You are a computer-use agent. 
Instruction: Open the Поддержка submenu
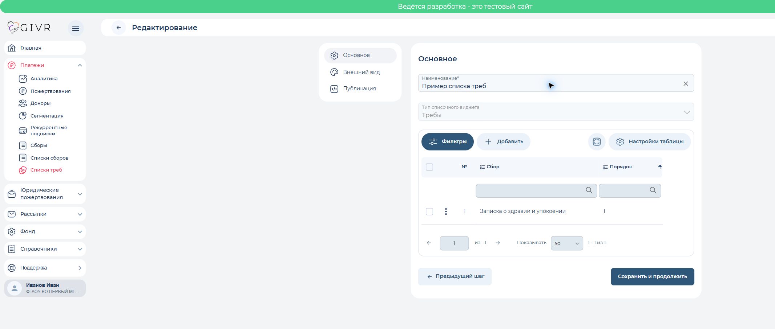tap(45, 268)
